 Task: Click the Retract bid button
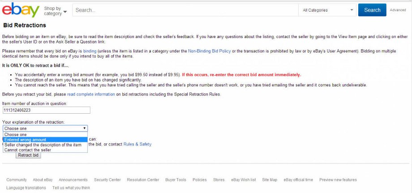[x=28, y=155]
